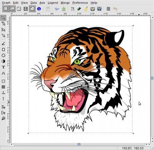
Task: Click the horizontal scrollbar left arrow
Action: tap(12, 144)
